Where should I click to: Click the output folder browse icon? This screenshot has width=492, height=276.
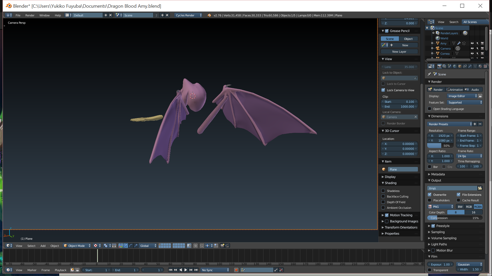click(x=480, y=188)
